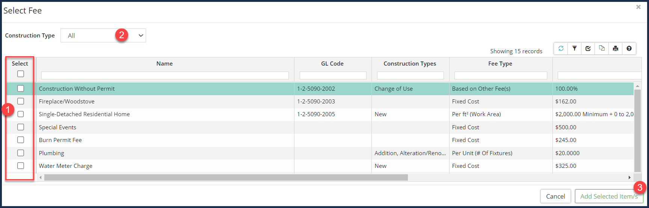Image resolution: width=649 pixels, height=208 pixels.
Task: Click the Cancel button
Action: coord(555,196)
